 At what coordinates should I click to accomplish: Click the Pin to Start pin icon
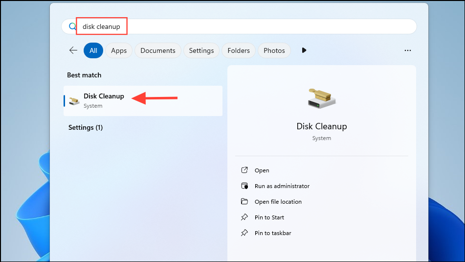244,217
